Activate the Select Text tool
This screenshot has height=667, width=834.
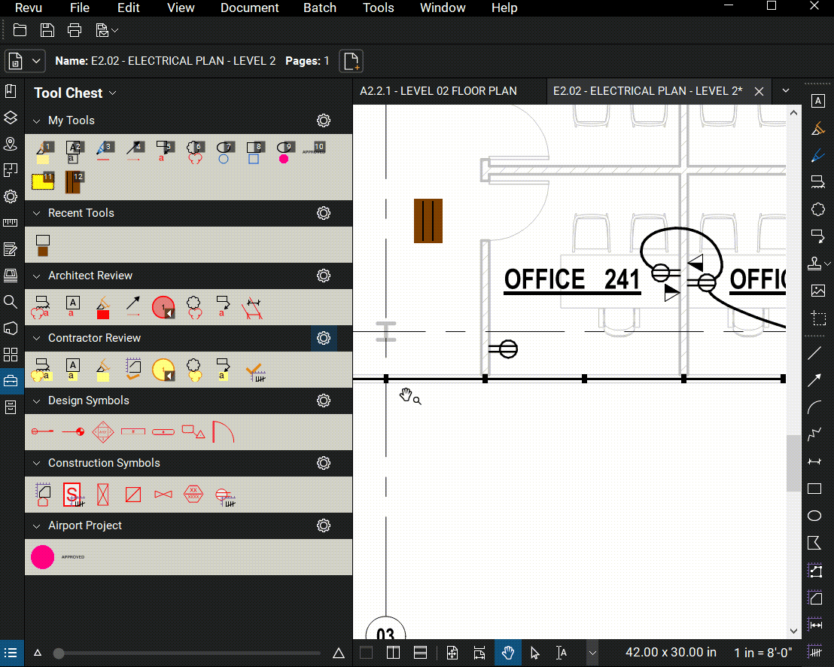click(561, 653)
